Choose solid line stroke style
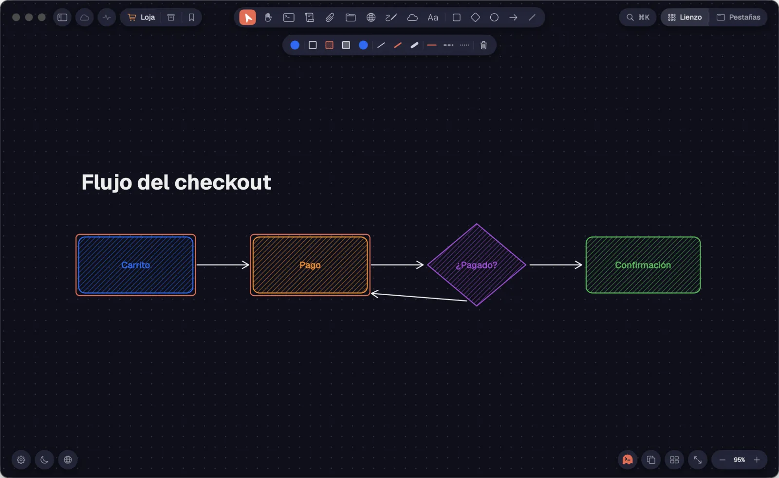 (432, 45)
